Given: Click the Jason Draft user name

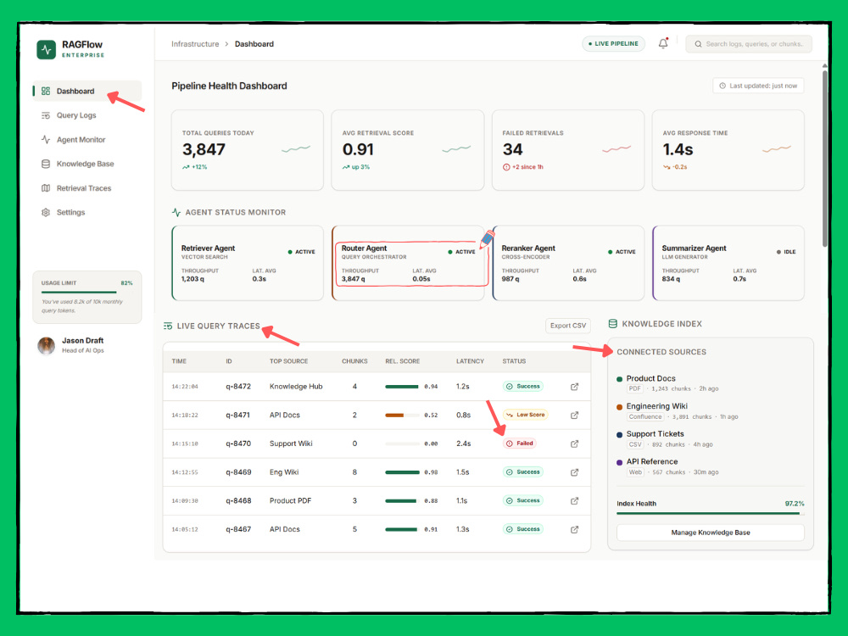Looking at the screenshot, I should click(x=83, y=341).
